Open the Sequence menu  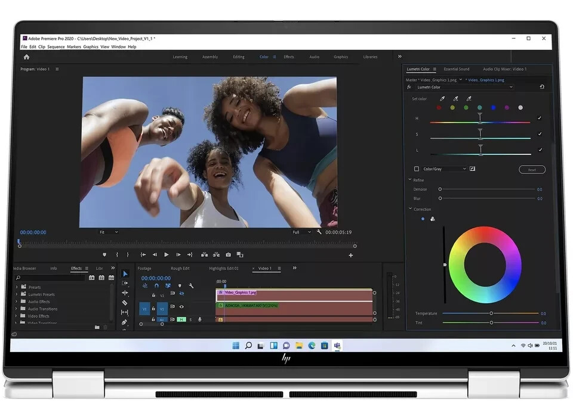(56, 46)
